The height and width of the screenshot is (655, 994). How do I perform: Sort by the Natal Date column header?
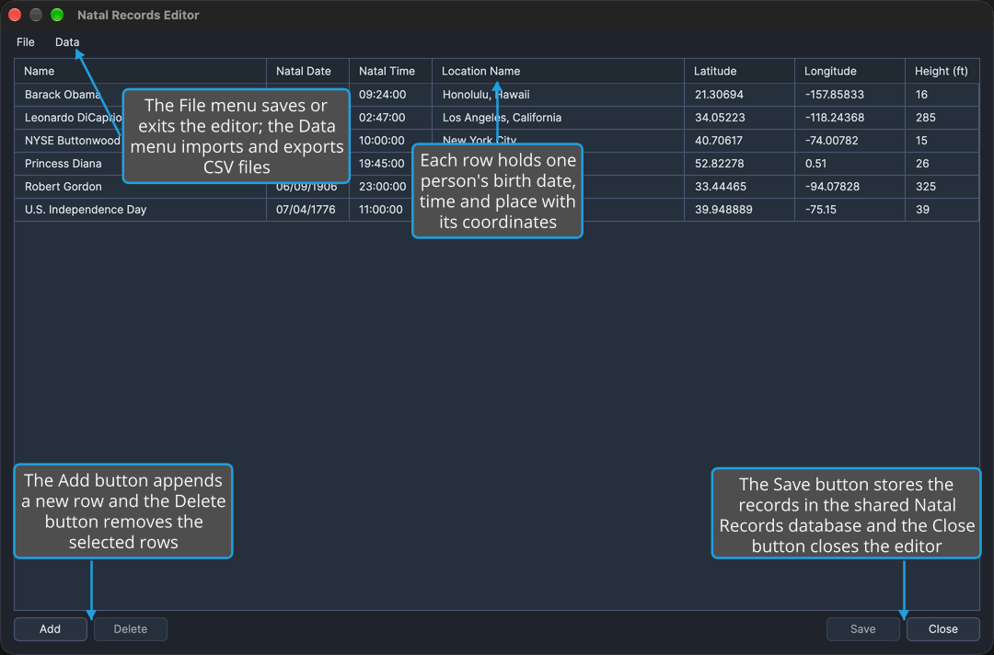pos(307,71)
